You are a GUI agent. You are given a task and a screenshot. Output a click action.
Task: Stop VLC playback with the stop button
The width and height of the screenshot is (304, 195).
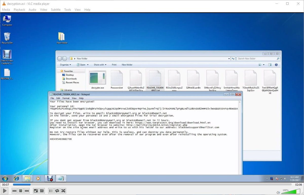point(21,191)
